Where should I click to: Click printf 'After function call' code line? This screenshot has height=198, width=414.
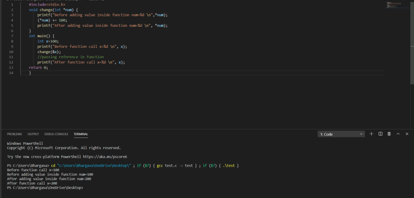(x=81, y=62)
